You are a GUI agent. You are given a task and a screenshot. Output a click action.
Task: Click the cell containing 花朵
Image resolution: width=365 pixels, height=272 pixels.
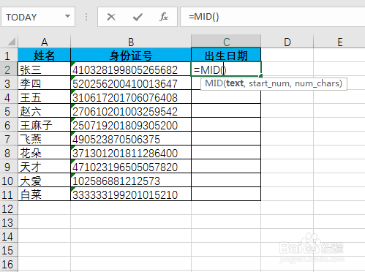coord(44,153)
